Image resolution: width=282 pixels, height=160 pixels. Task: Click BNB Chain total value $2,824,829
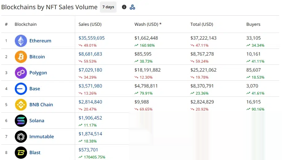202,102
